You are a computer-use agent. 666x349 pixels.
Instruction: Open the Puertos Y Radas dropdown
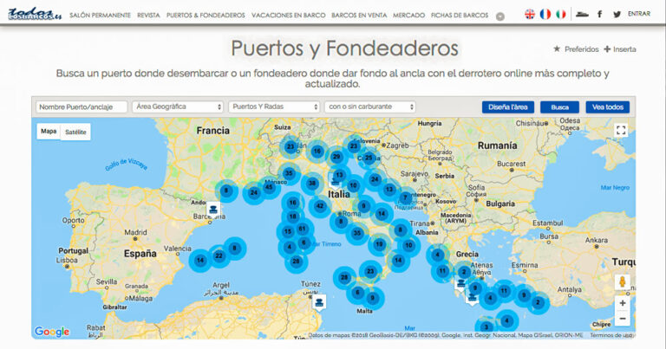click(x=274, y=107)
